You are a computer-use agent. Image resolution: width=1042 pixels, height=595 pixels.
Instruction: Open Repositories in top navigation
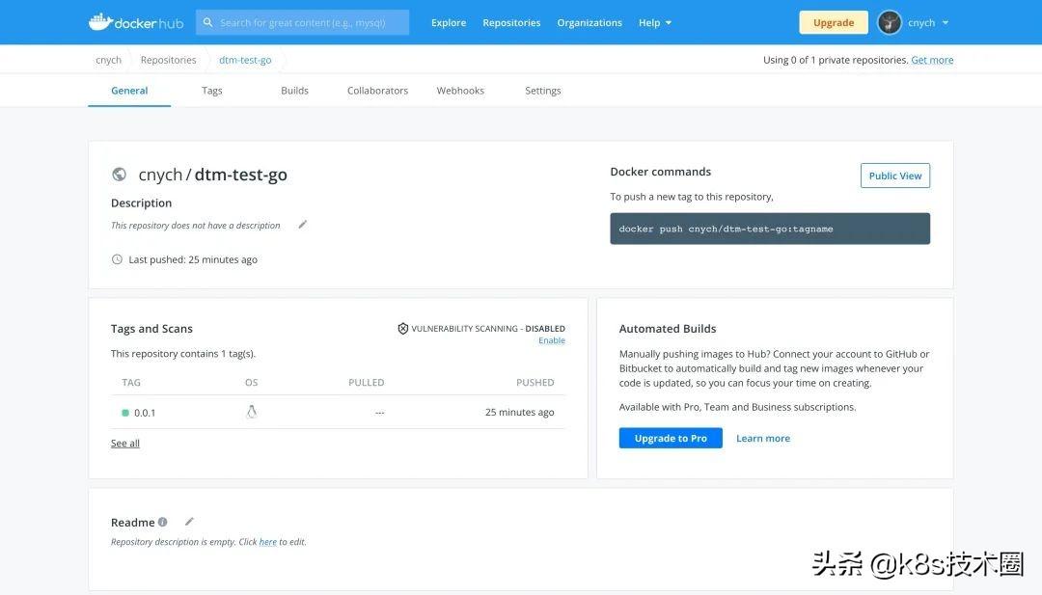tap(511, 22)
